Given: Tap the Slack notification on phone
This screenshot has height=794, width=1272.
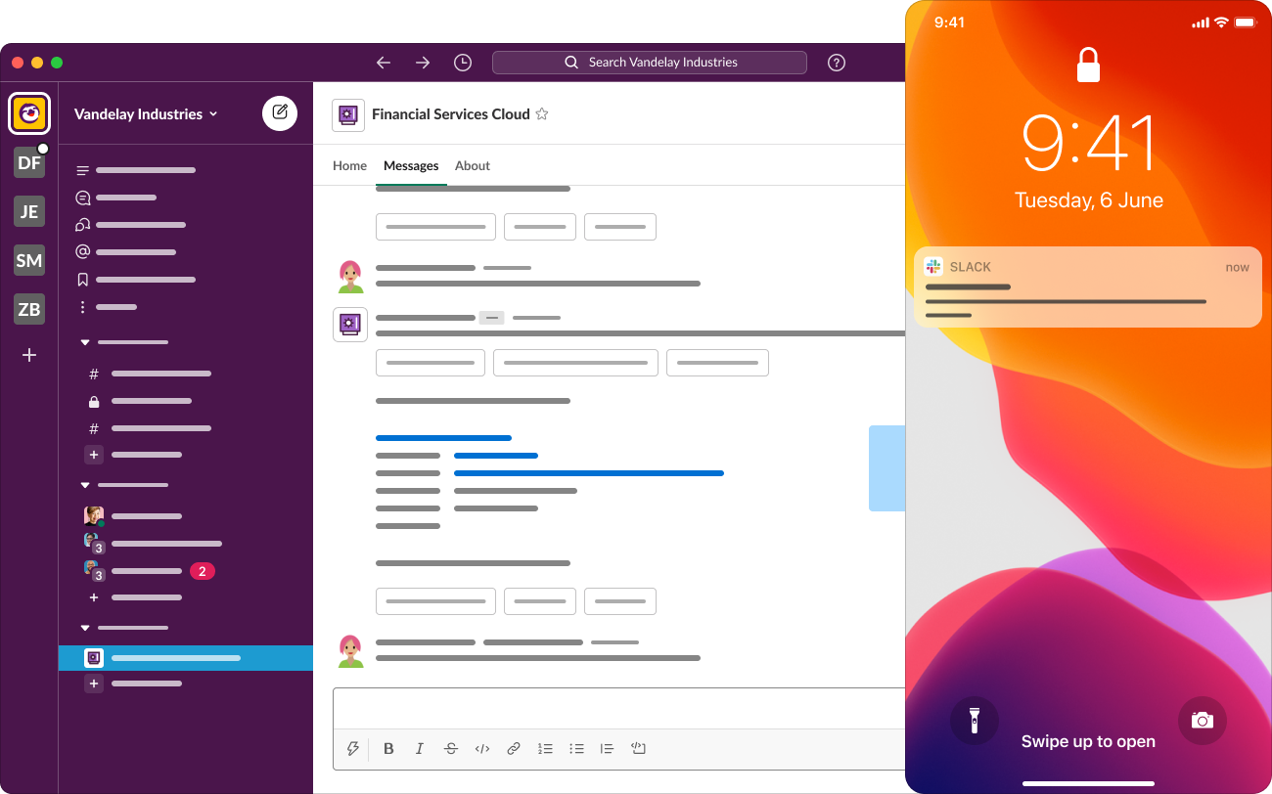Looking at the screenshot, I should pos(1088,288).
